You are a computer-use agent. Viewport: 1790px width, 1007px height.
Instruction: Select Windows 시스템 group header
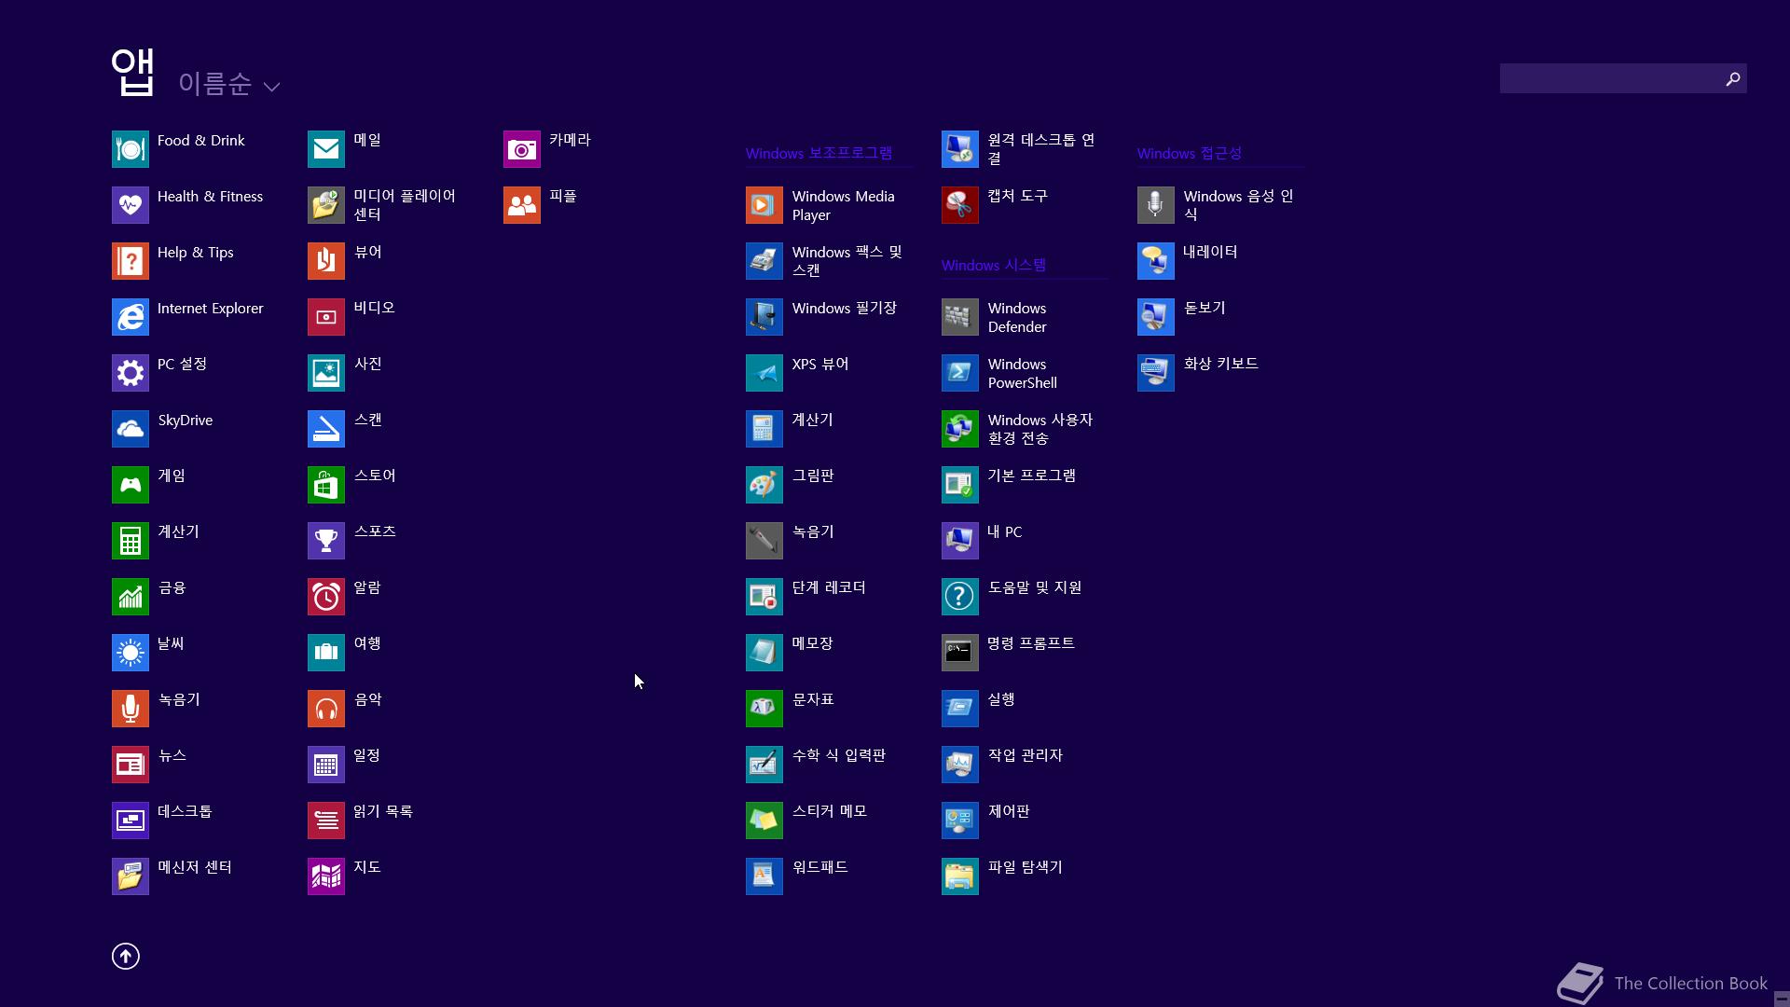994,265
